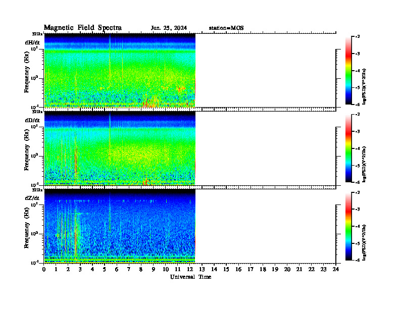400x309 pixels.
Task: Click the "0" hour tick label
Action: click(x=44, y=270)
